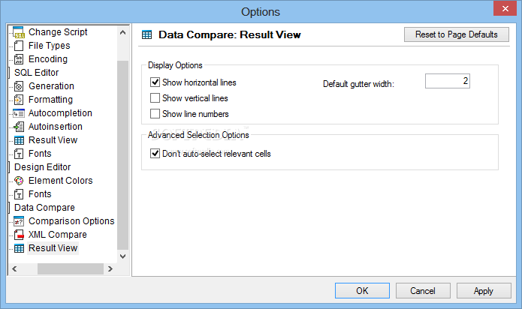Click the tree vertical scrollbar thumb
This screenshot has height=309, width=522.
pyautogui.click(x=123, y=154)
